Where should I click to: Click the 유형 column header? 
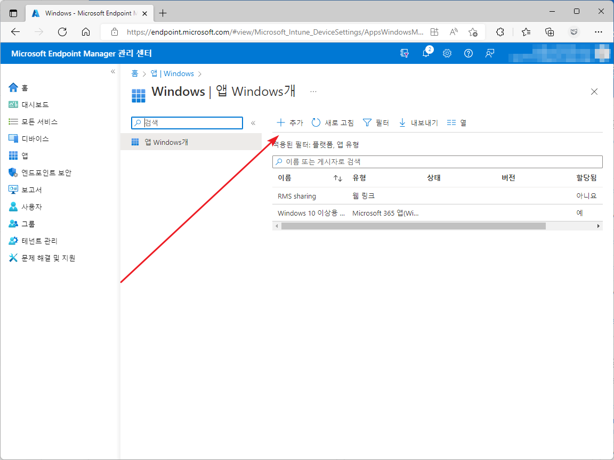(359, 178)
